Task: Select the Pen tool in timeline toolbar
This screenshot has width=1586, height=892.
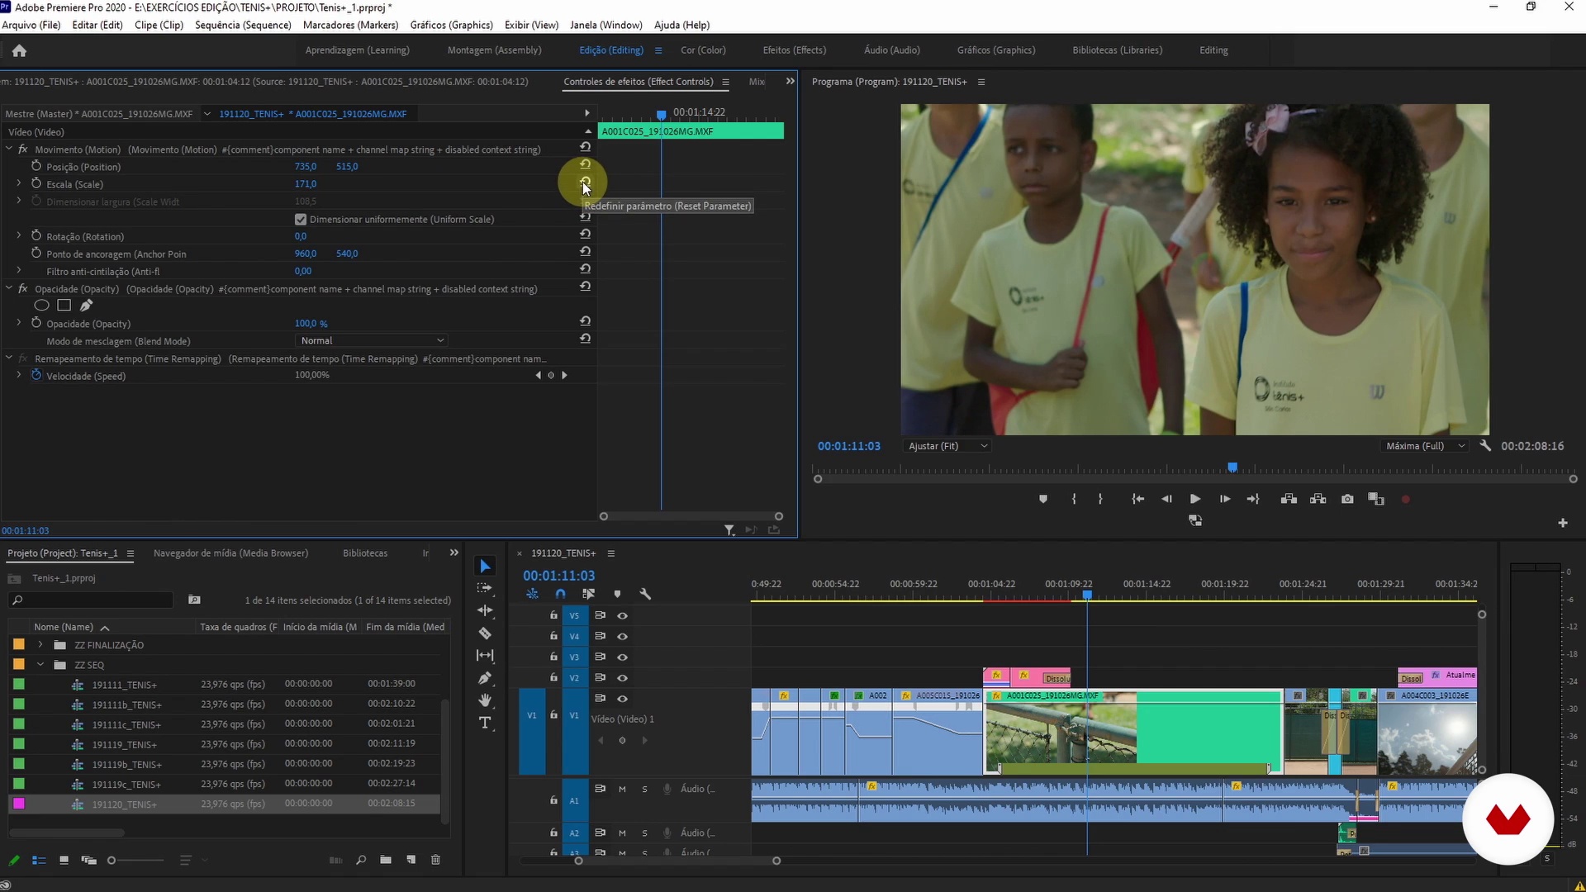Action: tap(485, 678)
